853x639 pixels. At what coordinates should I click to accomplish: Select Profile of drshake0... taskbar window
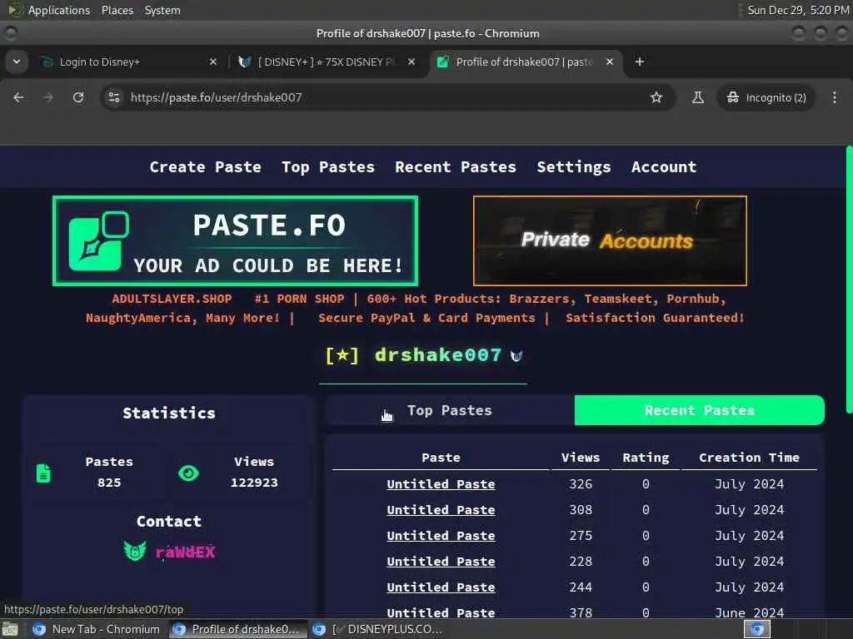pos(237,629)
